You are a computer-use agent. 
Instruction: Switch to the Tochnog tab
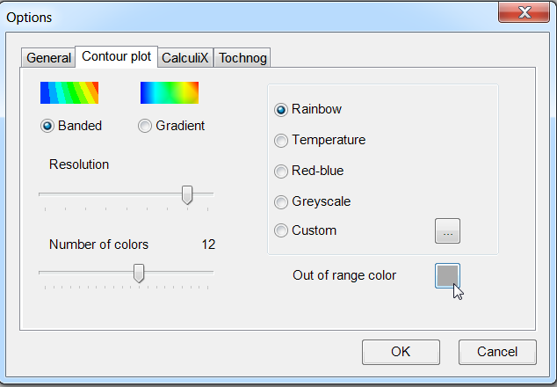tap(242, 58)
